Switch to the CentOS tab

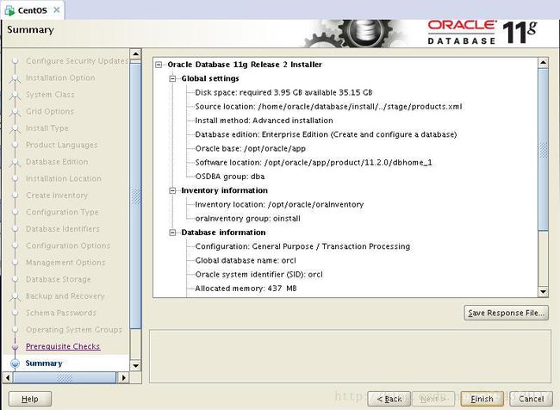coord(32,10)
